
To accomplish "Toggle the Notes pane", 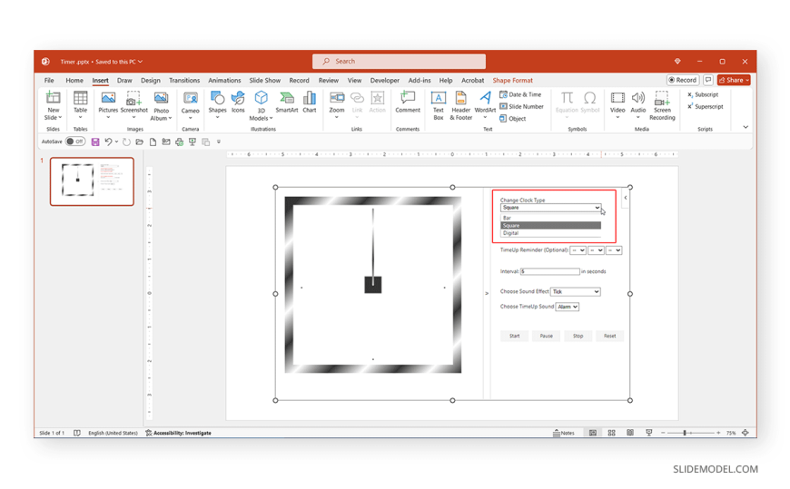I will tap(564, 433).
